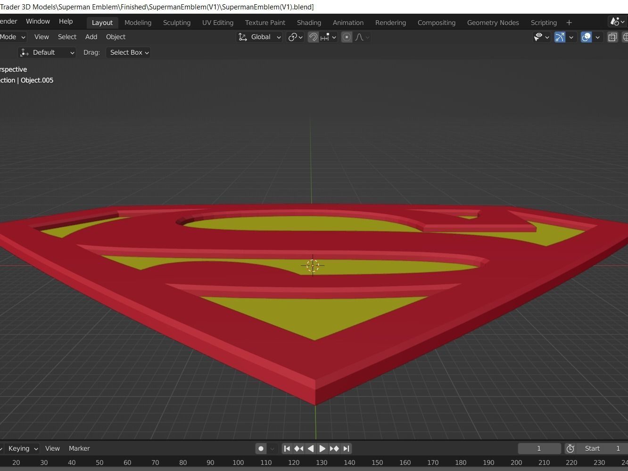Open proportional editing falloff menu
The image size is (628, 471).
[362, 37]
